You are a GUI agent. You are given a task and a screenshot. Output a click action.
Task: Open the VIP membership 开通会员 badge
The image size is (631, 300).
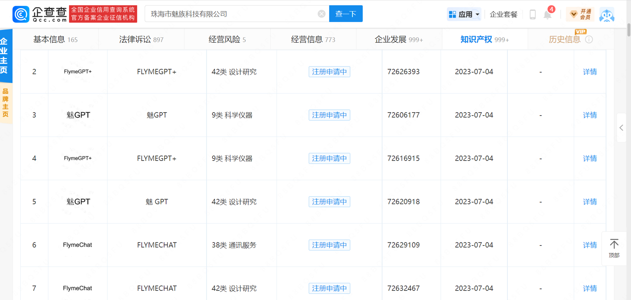point(580,14)
